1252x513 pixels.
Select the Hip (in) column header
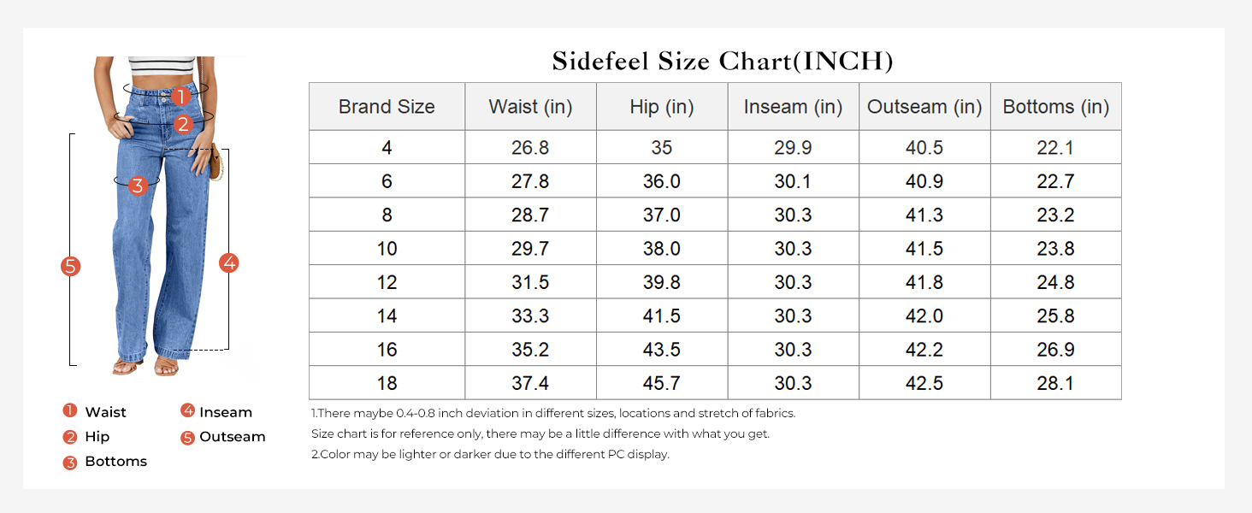pos(662,107)
